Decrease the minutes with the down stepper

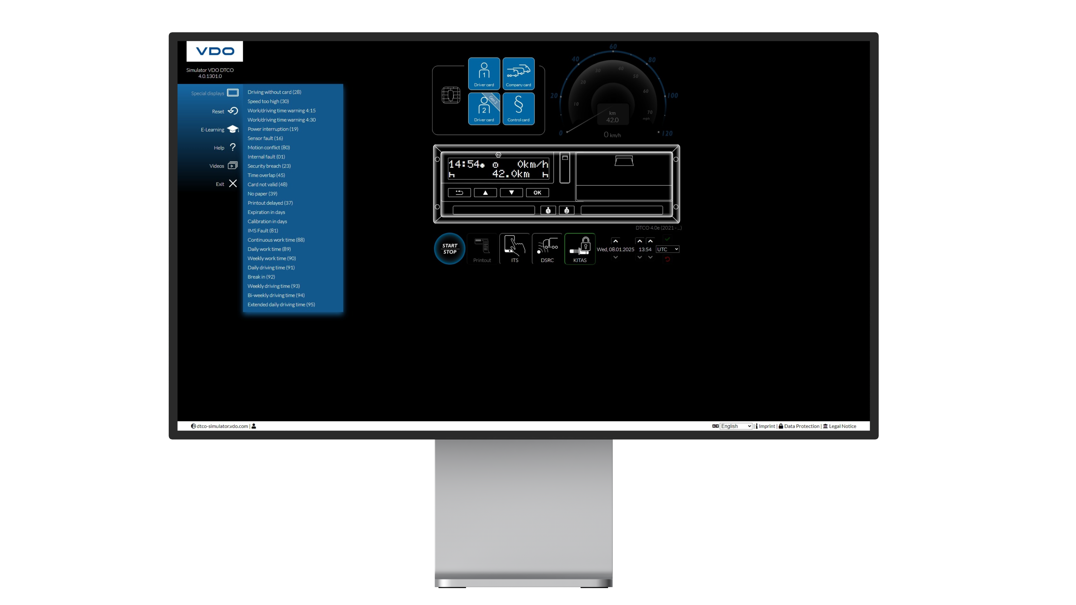coord(650,258)
